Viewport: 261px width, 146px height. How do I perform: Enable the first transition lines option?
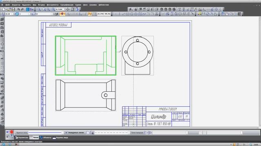pos(146,133)
